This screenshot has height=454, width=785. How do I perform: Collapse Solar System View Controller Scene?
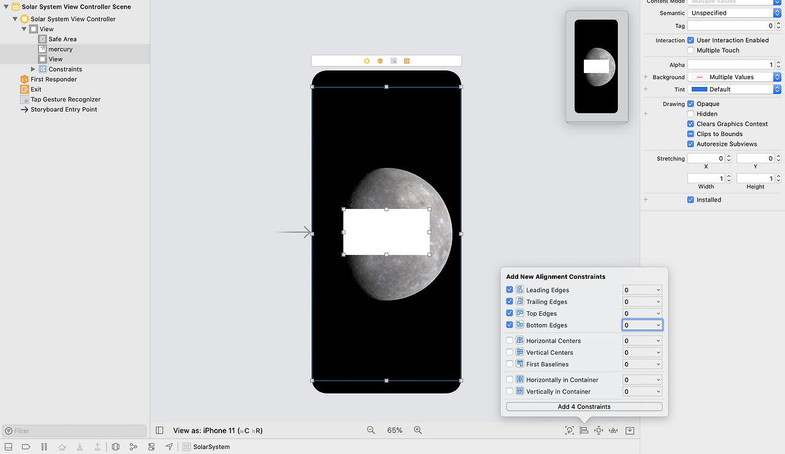click(x=6, y=7)
